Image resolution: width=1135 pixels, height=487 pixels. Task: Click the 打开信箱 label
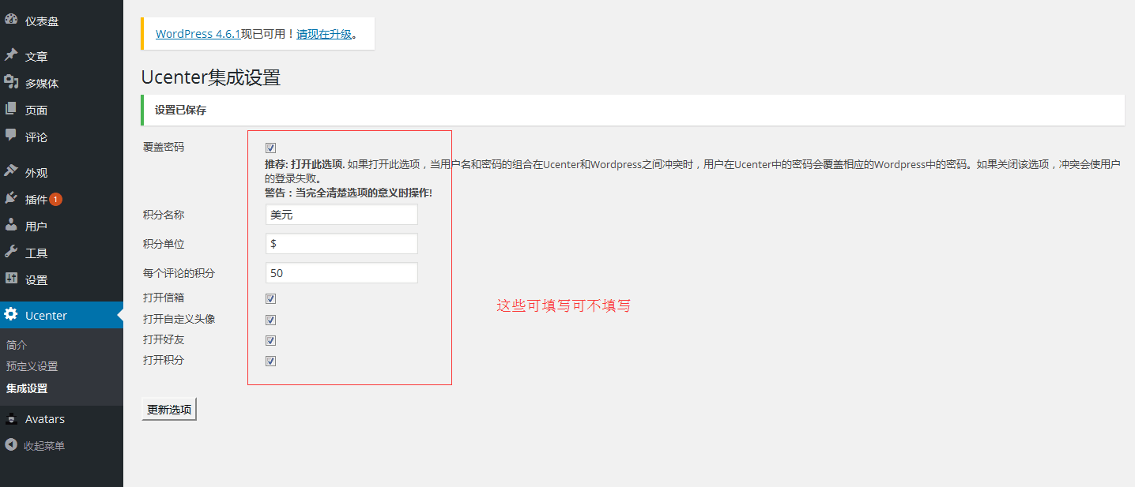(164, 298)
